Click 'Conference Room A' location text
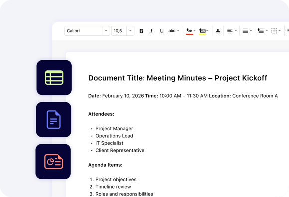The image size is (289, 197). click(255, 96)
